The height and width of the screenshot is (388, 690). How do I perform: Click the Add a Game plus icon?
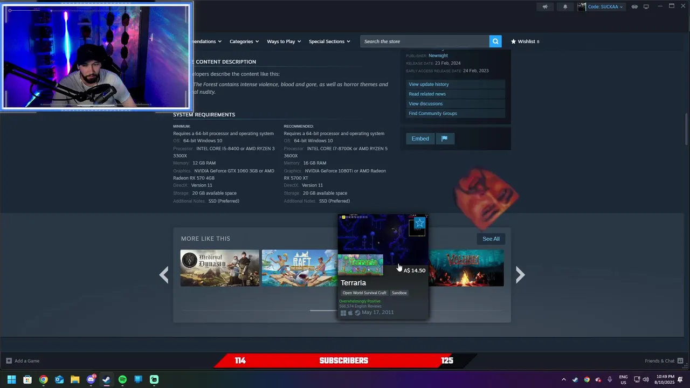tap(9, 361)
